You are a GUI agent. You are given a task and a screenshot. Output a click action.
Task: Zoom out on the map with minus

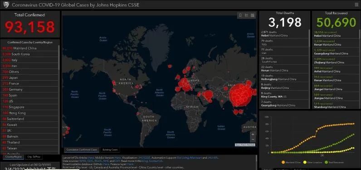[253, 140]
